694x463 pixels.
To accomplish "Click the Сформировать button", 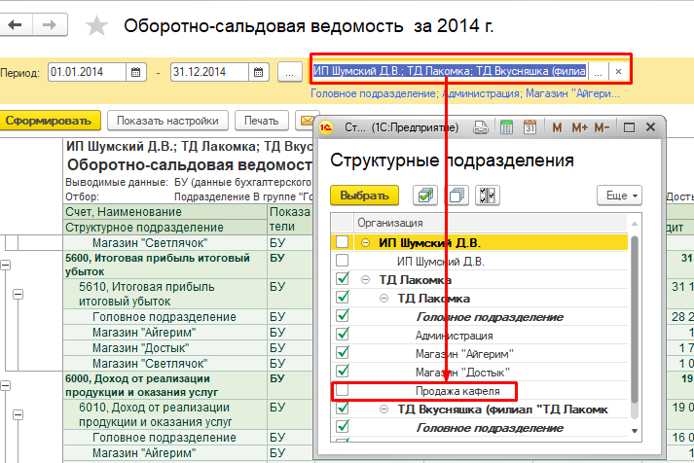I will point(49,121).
